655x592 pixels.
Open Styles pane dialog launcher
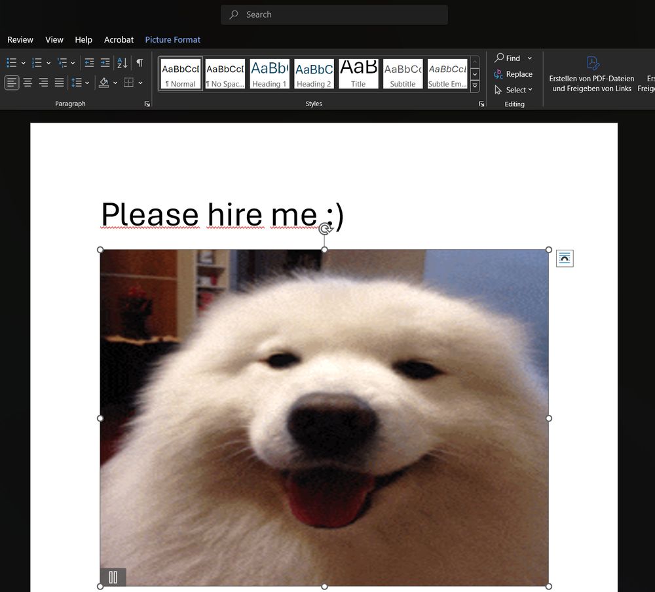click(x=481, y=104)
